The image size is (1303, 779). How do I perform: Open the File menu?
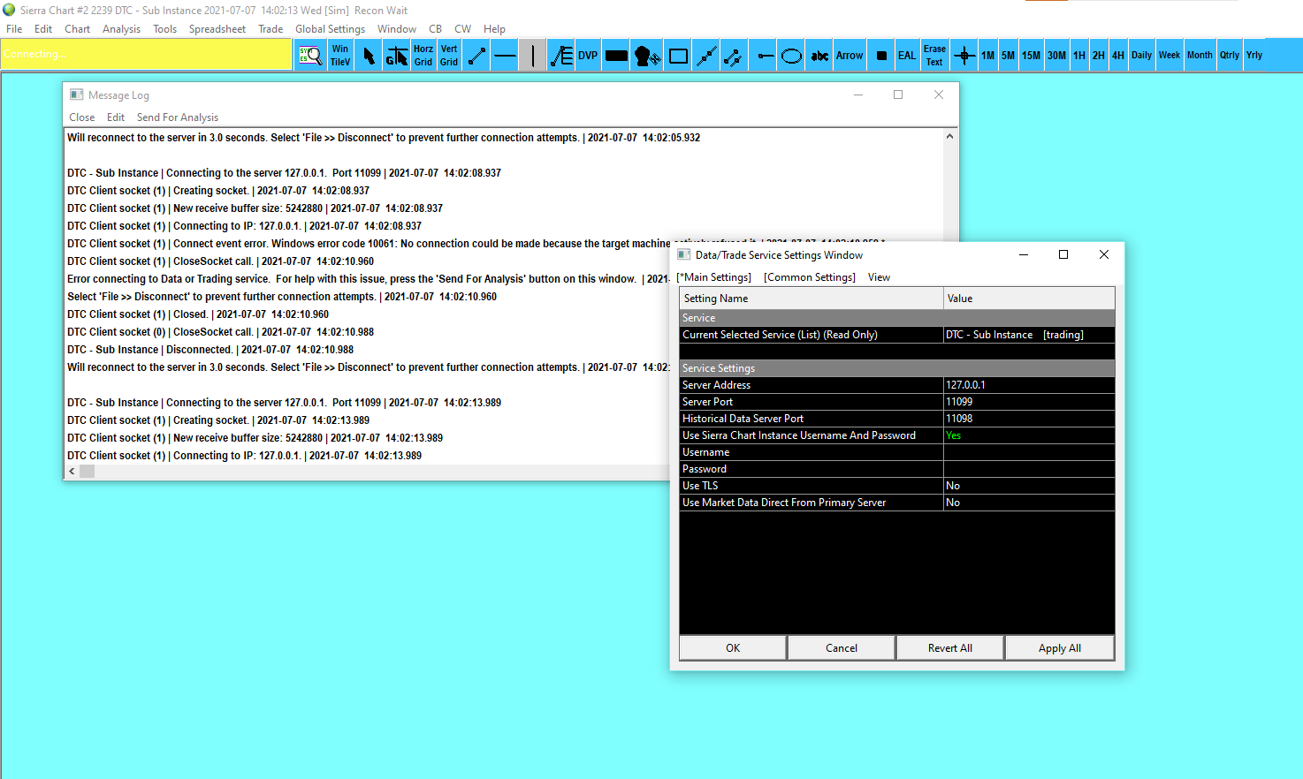click(x=14, y=29)
